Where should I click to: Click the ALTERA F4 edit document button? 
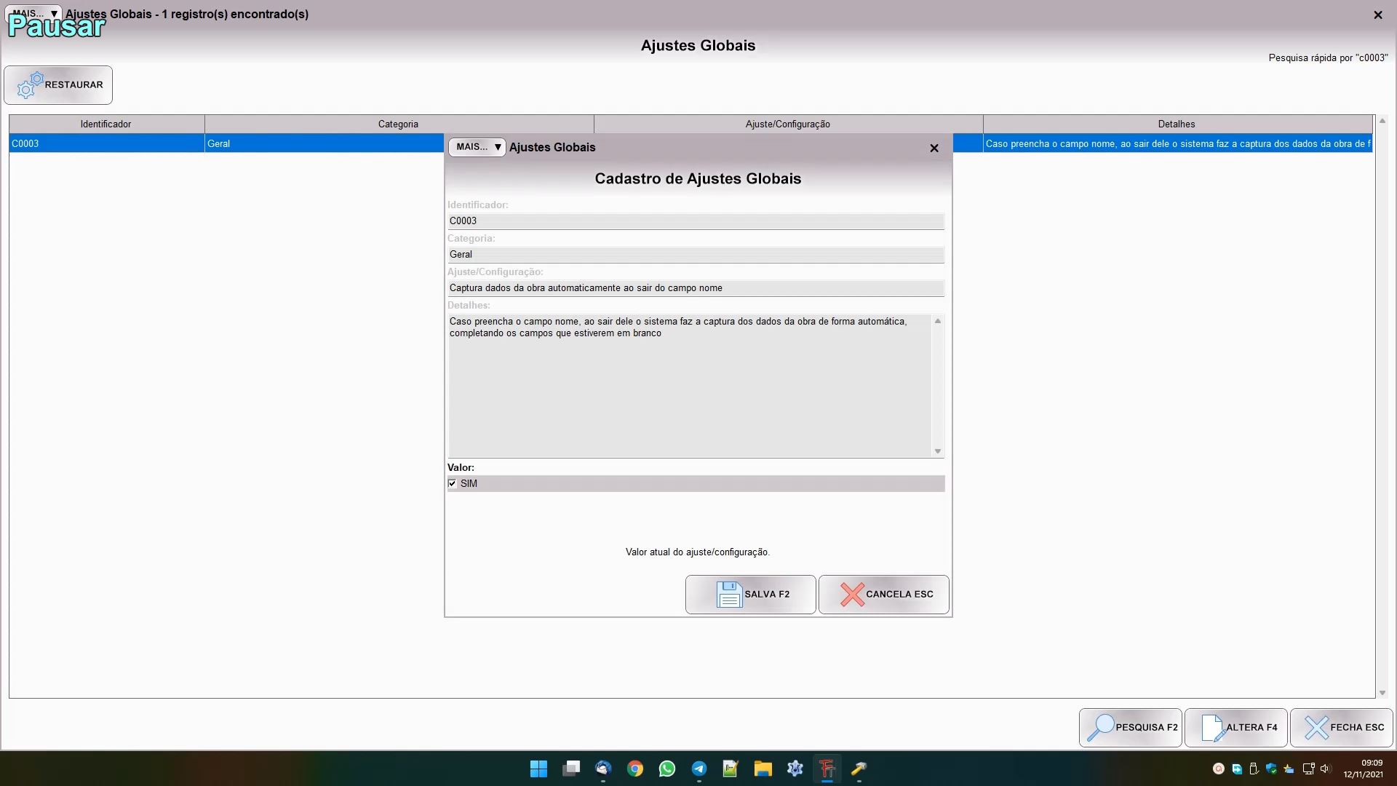[1235, 727]
